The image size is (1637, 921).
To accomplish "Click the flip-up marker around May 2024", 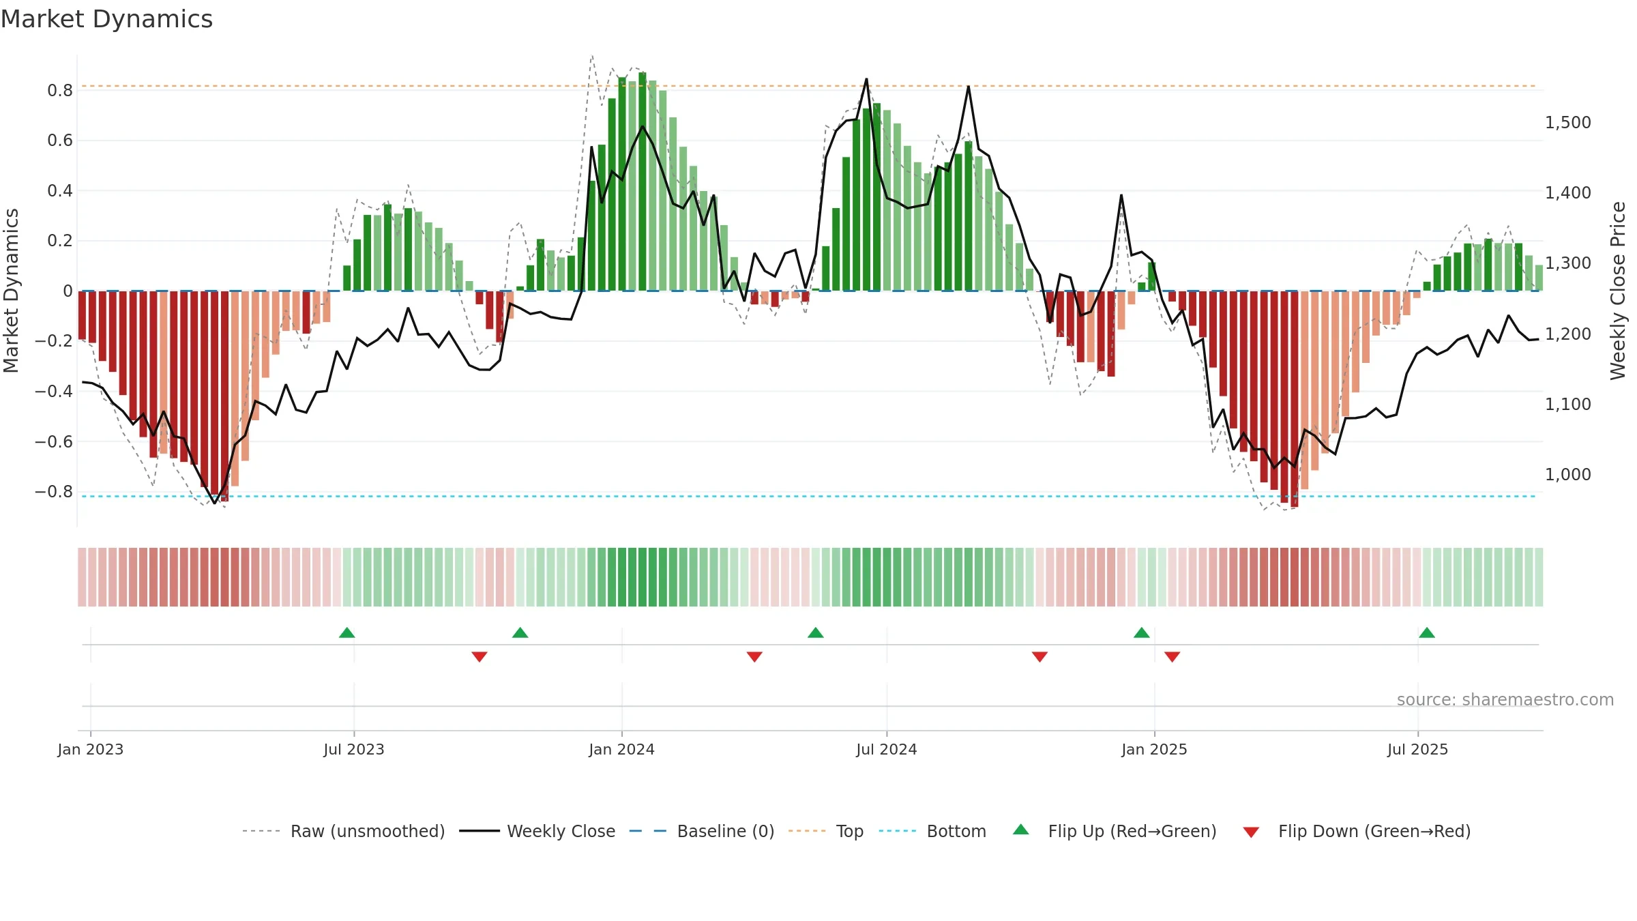I will click(816, 632).
